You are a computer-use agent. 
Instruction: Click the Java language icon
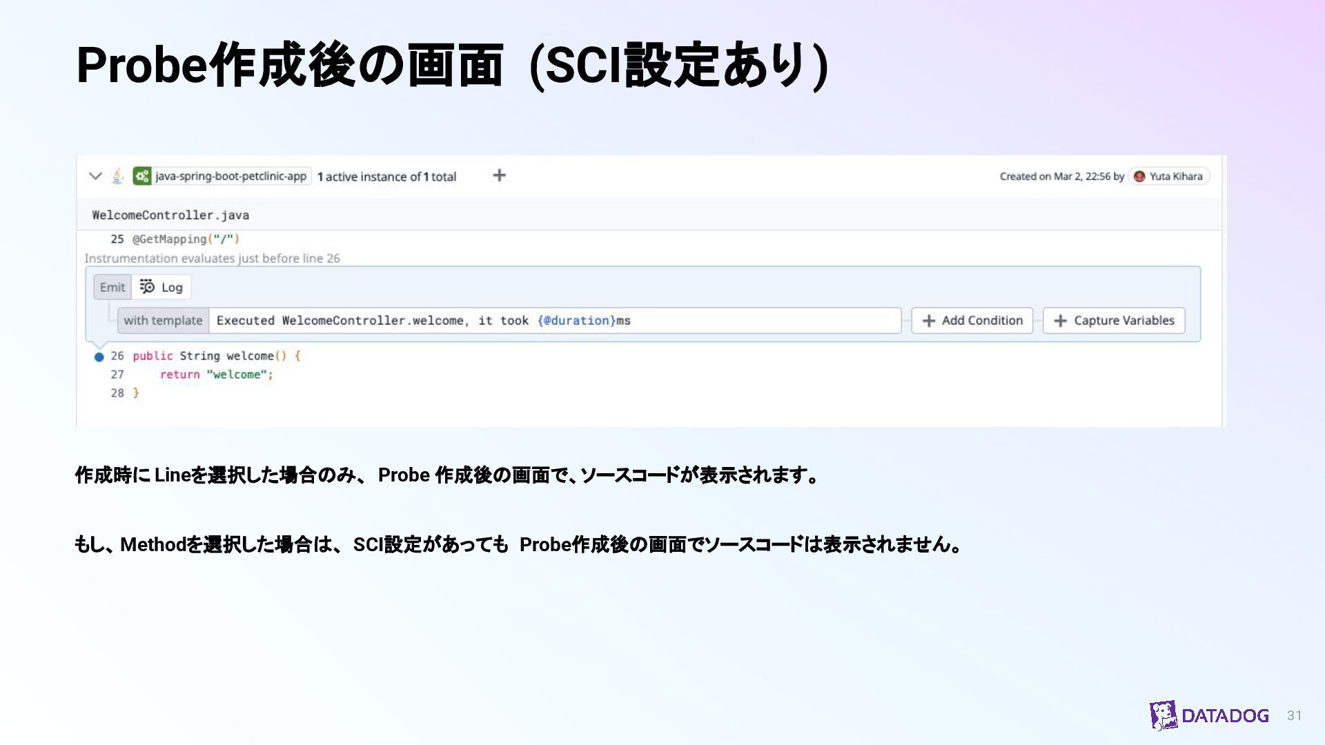click(x=118, y=176)
